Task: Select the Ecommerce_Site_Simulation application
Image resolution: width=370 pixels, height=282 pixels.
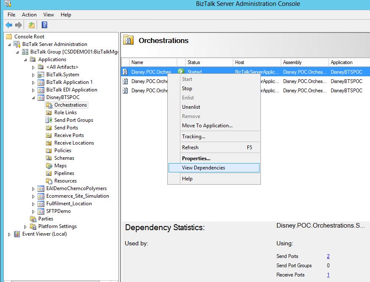Action: [x=78, y=196]
